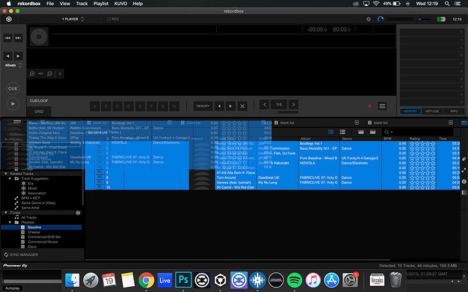Image resolution: width=468 pixels, height=292 pixels.
Task: Select BPM + KEY related tracks
Action: coord(30,198)
